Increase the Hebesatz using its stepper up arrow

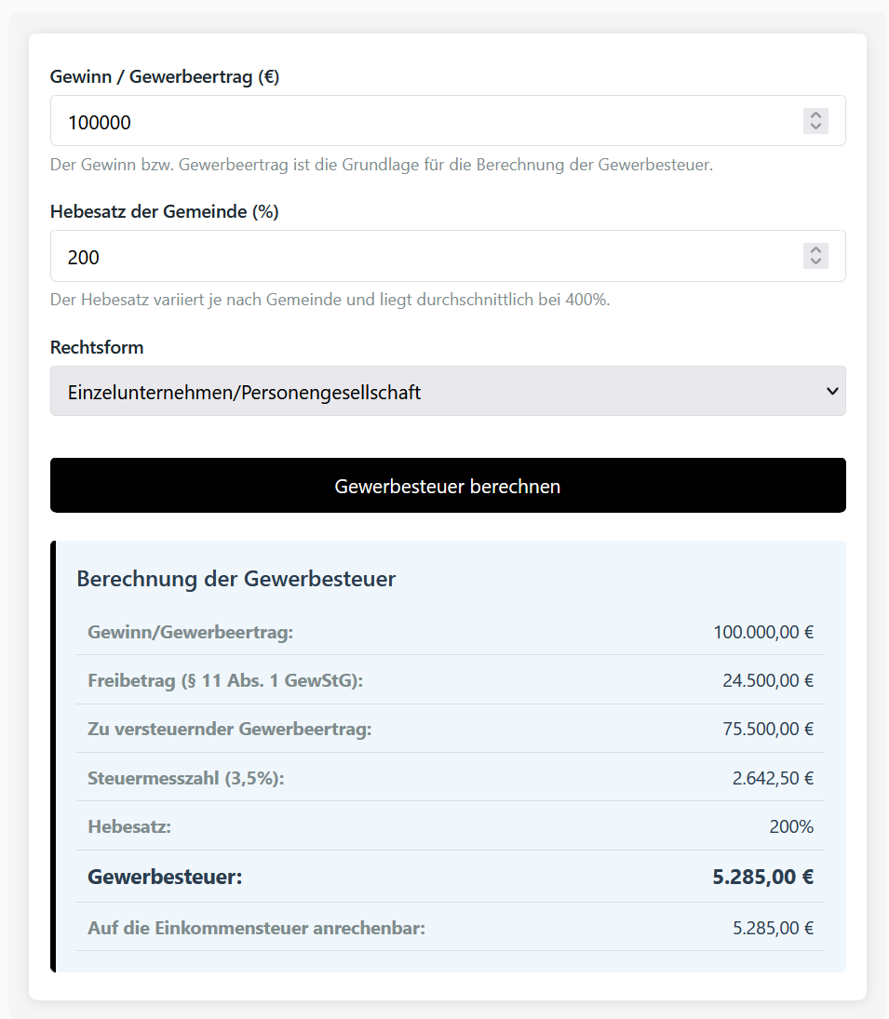click(815, 249)
